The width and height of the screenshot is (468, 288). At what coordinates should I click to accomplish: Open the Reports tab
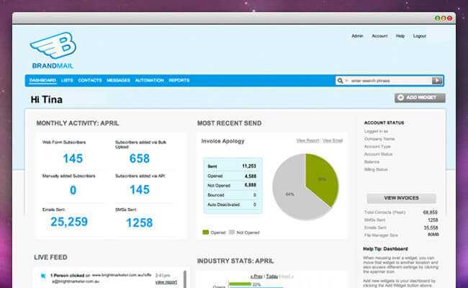[179, 81]
